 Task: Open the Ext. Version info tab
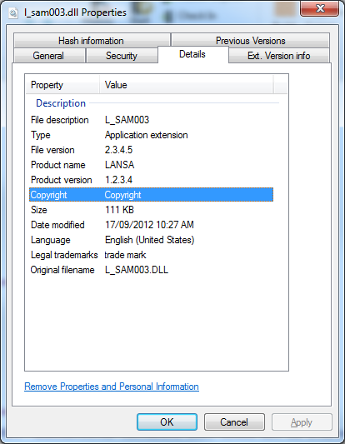(x=279, y=56)
